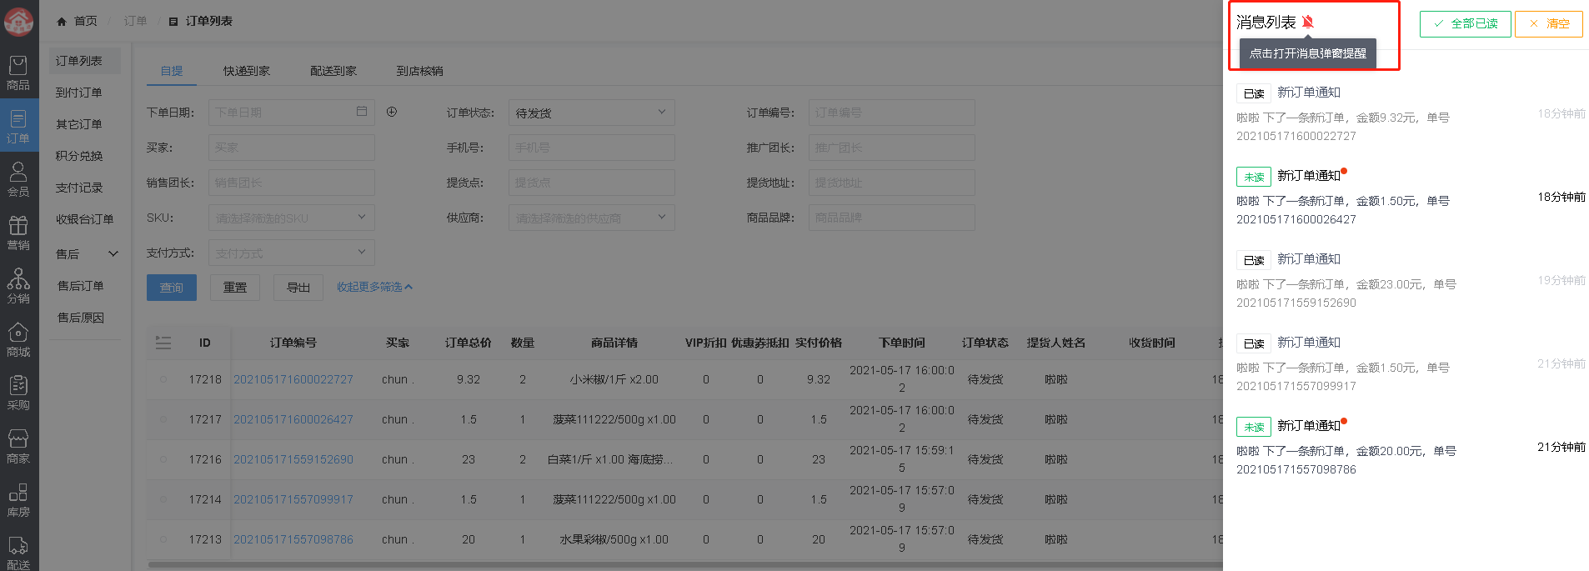Click the plus icon beside 下单日期 field
This screenshot has height=571, width=1589.
click(392, 112)
